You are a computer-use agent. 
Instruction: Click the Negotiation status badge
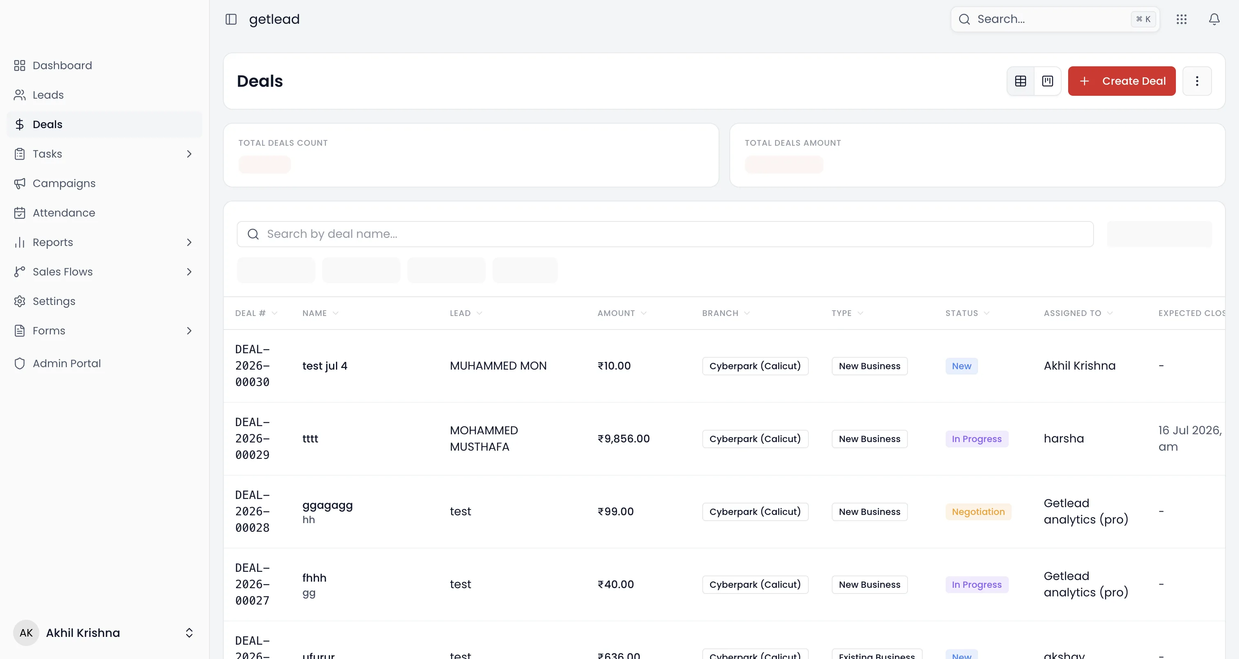click(x=978, y=511)
